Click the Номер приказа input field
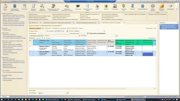 tap(54, 33)
